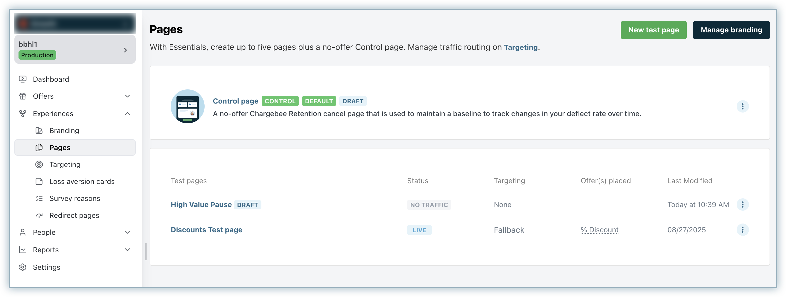This screenshot has width=786, height=297.
Task: Click the Survey reasons checklist icon
Action: click(x=39, y=199)
